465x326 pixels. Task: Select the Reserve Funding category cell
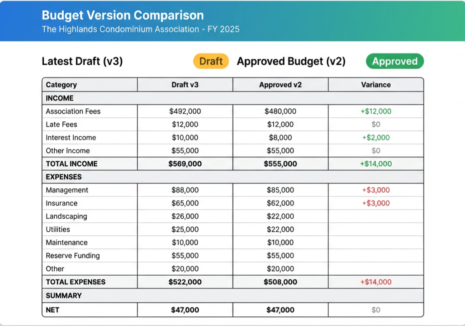tap(73, 255)
